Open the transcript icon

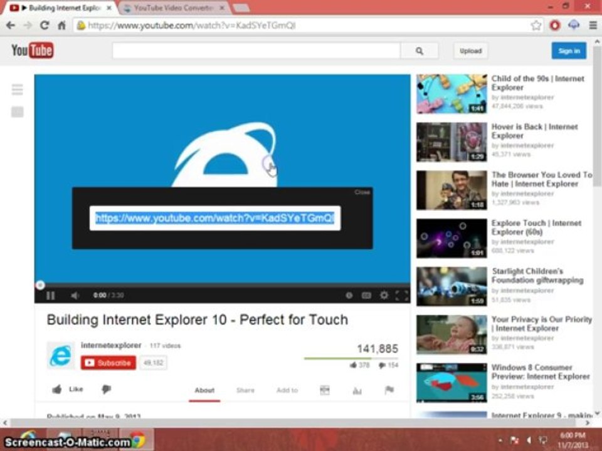click(325, 390)
